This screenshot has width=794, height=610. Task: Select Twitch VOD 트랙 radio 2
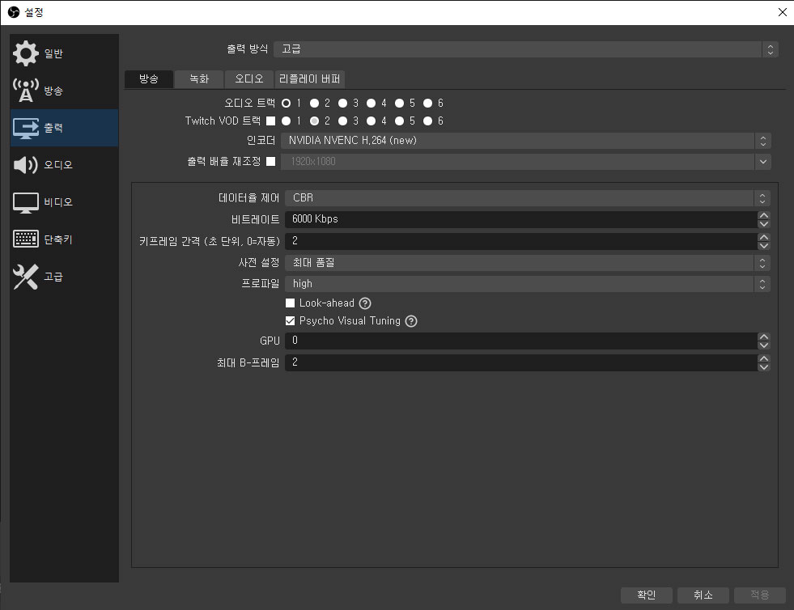click(315, 121)
